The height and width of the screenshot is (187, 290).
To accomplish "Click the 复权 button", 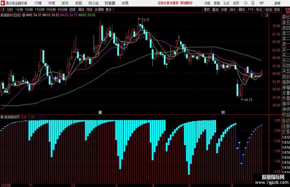I will tap(207, 10).
